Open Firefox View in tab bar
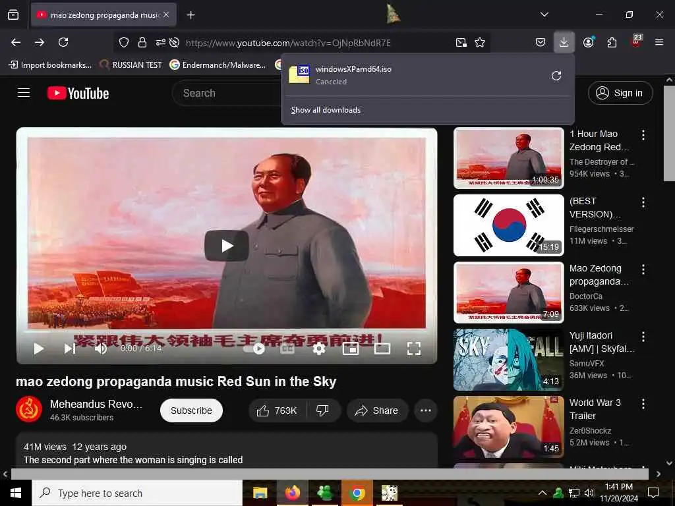Viewport: 675px width, 506px height. point(13,14)
